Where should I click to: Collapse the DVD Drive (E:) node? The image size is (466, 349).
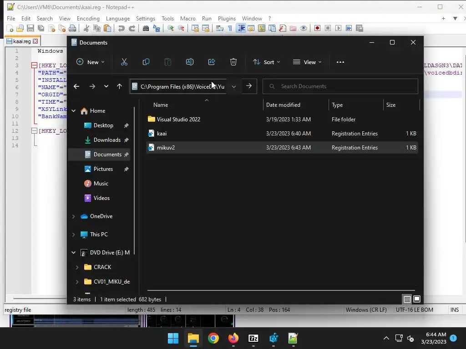pos(73,253)
